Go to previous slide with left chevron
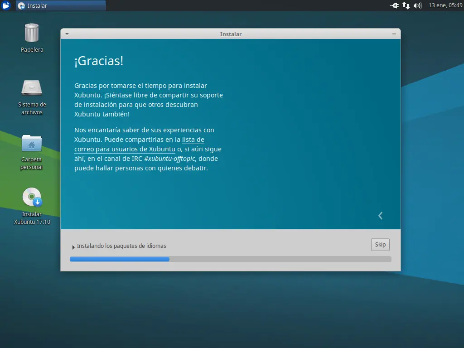This screenshot has width=464, height=348. point(381,216)
